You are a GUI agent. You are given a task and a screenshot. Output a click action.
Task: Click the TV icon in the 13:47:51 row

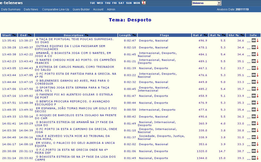point(253,103)
